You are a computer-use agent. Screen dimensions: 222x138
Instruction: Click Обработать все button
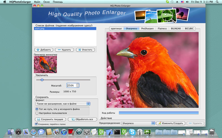(x=82, y=119)
